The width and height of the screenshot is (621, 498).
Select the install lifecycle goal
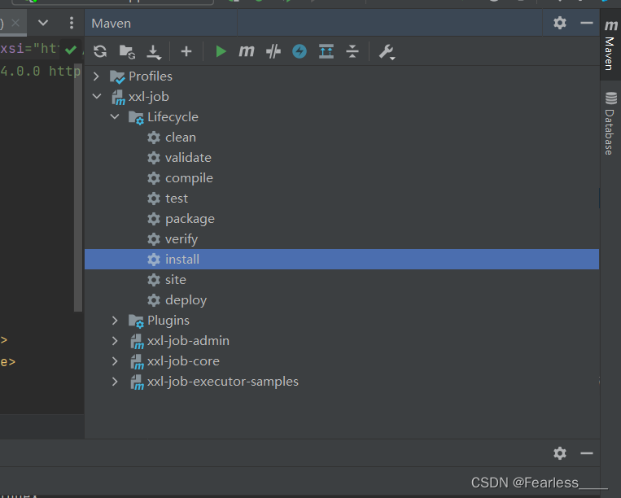click(x=342, y=260)
